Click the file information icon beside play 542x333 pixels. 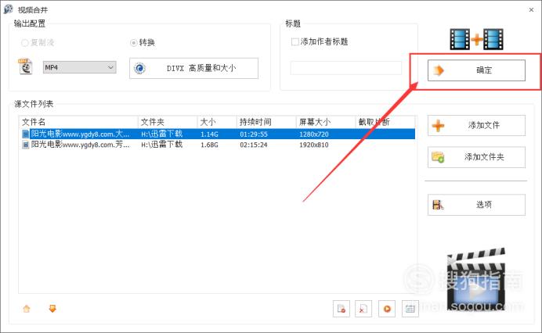(x=410, y=309)
